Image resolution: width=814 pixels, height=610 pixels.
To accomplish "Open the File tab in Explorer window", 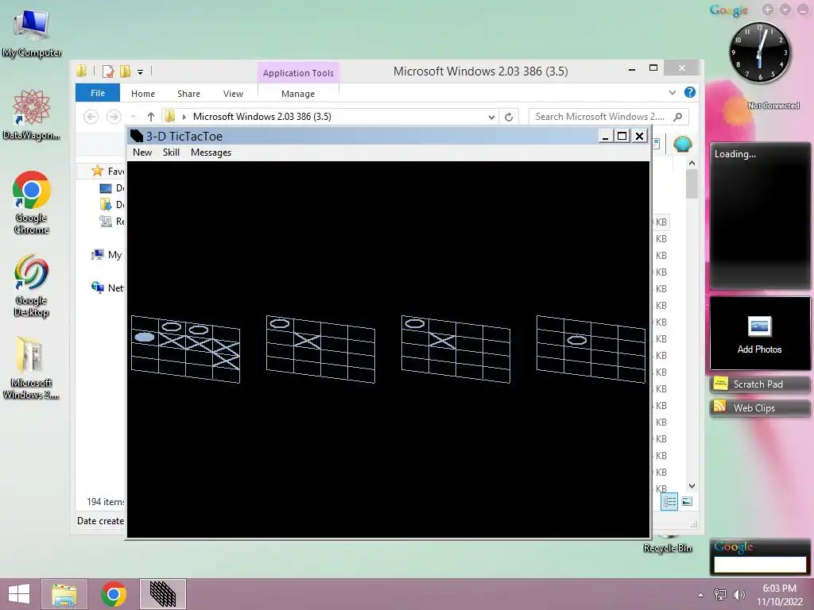I will click(98, 93).
